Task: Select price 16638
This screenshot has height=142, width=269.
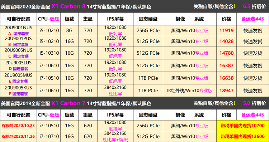Action: coord(226,78)
